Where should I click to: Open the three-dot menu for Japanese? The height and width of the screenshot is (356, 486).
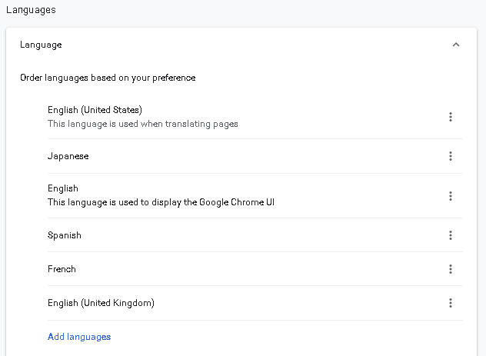(x=451, y=156)
